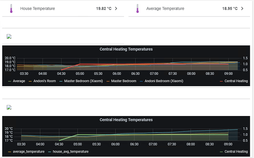The image size is (254, 158).
Task: Expand Average Temperature details chevron
Action: click(242, 8)
